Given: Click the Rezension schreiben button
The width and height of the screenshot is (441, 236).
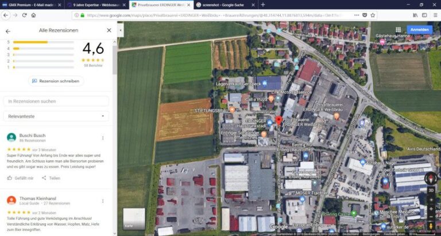Looking at the screenshot, I should (56, 81).
